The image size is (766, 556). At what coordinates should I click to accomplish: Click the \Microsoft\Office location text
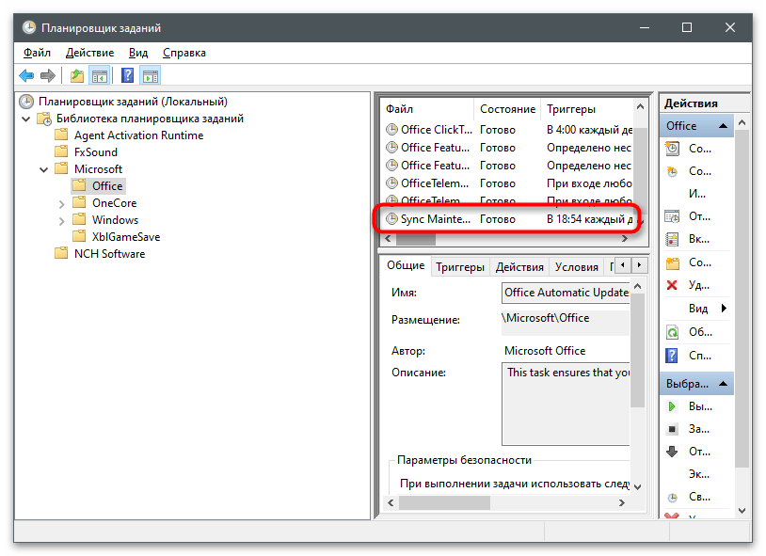(x=545, y=318)
